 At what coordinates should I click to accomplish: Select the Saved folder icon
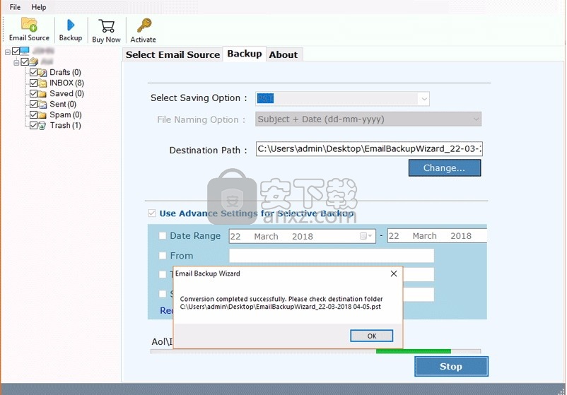42,94
